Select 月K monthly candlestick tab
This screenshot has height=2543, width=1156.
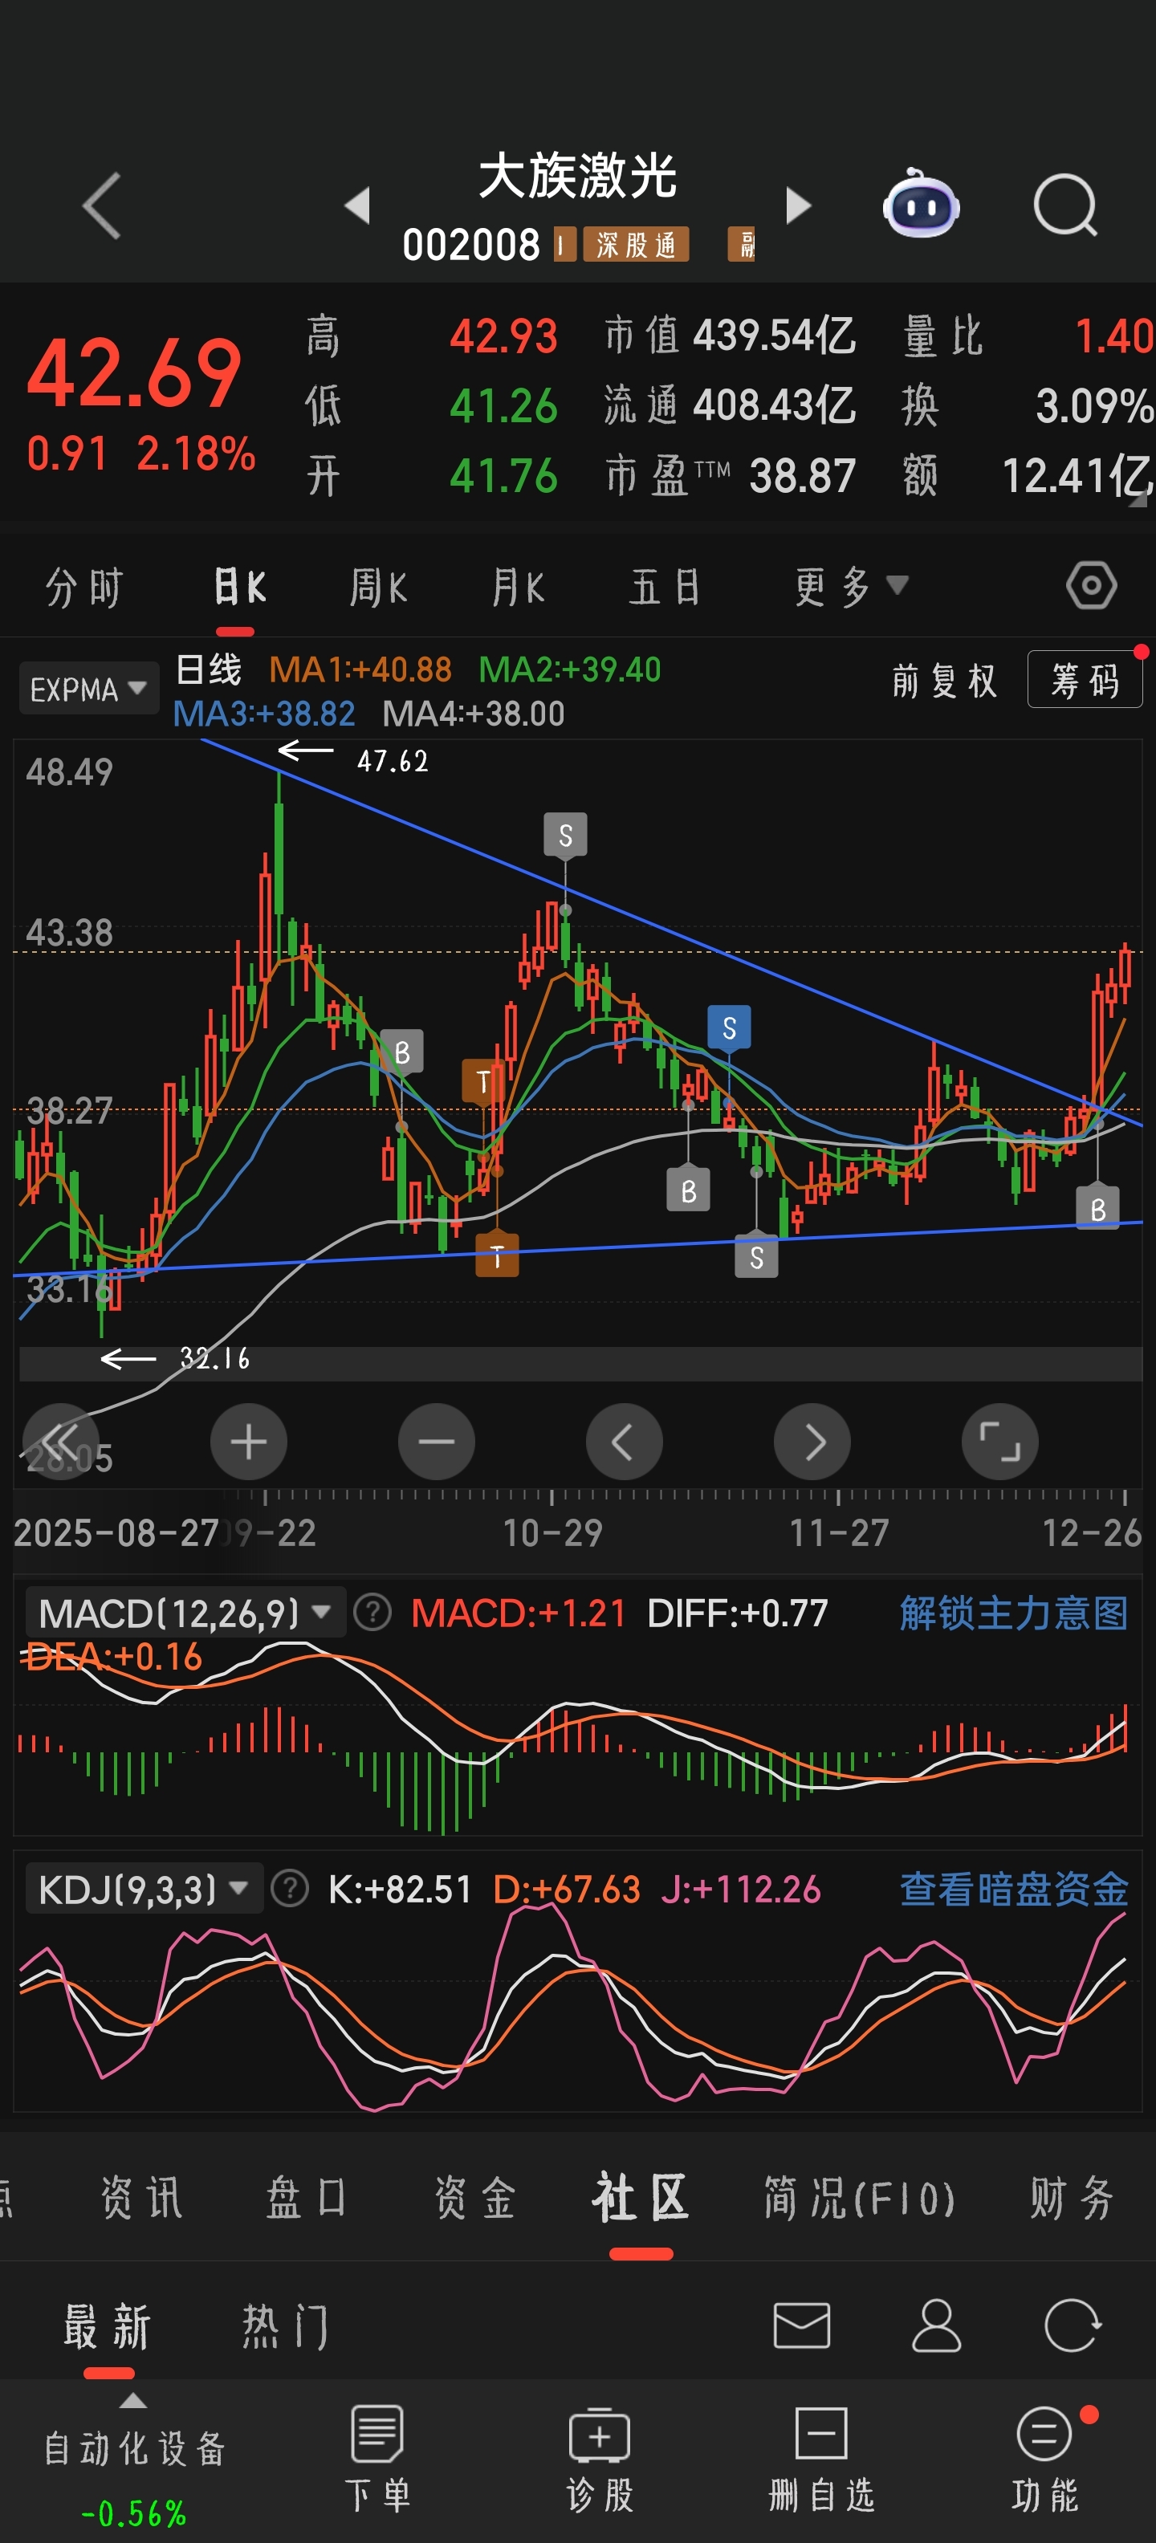click(x=519, y=588)
